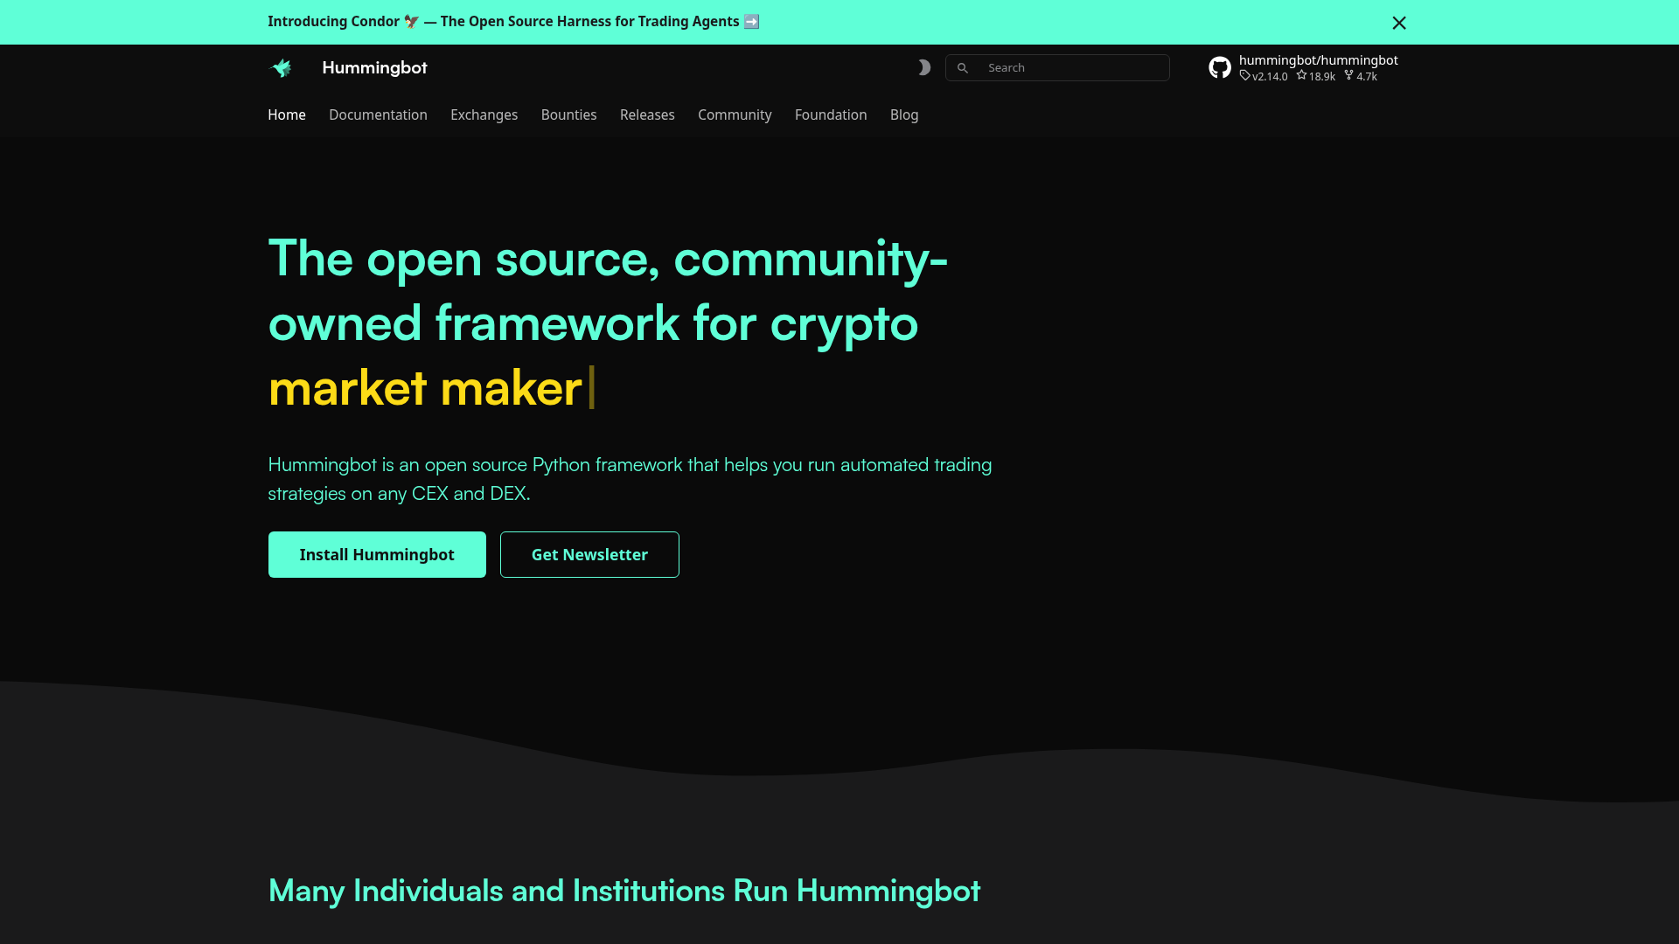Click the 'Many Individuals and Institutions Run Hummingbot' heading
The height and width of the screenshot is (944, 1679).
click(x=624, y=891)
